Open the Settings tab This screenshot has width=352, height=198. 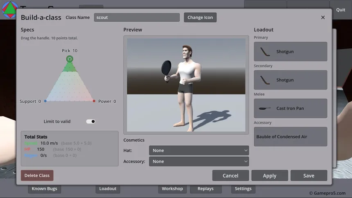click(x=243, y=189)
